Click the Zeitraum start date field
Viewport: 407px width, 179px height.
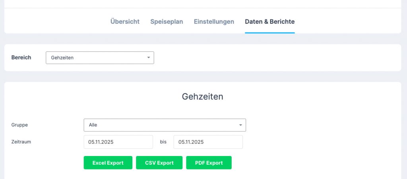(118, 142)
